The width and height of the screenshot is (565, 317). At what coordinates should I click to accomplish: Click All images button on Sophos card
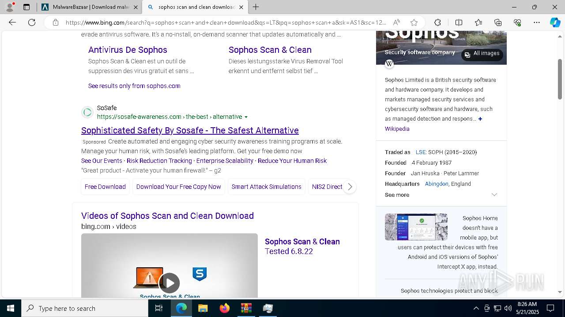482,54
